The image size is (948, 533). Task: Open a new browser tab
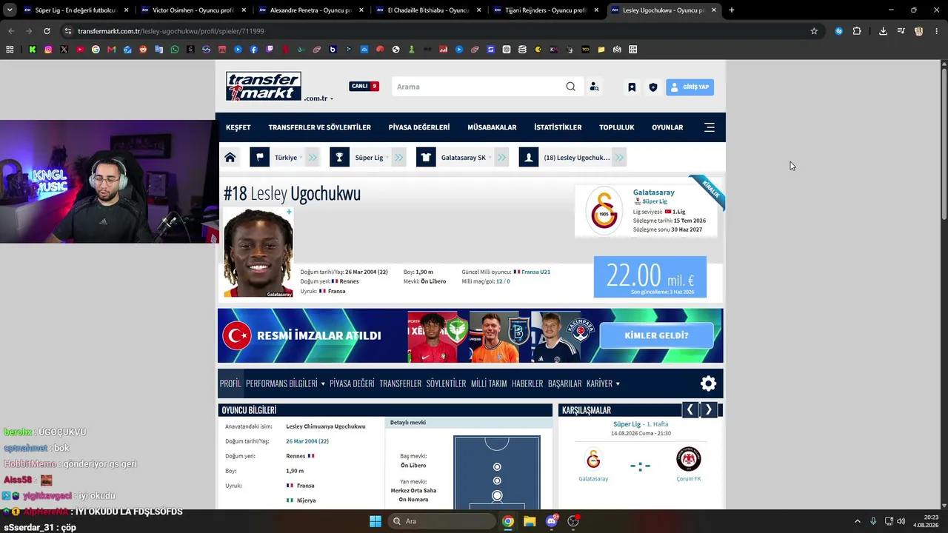[x=732, y=10]
